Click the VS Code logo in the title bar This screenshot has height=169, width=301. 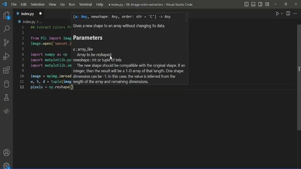tap(5, 4)
